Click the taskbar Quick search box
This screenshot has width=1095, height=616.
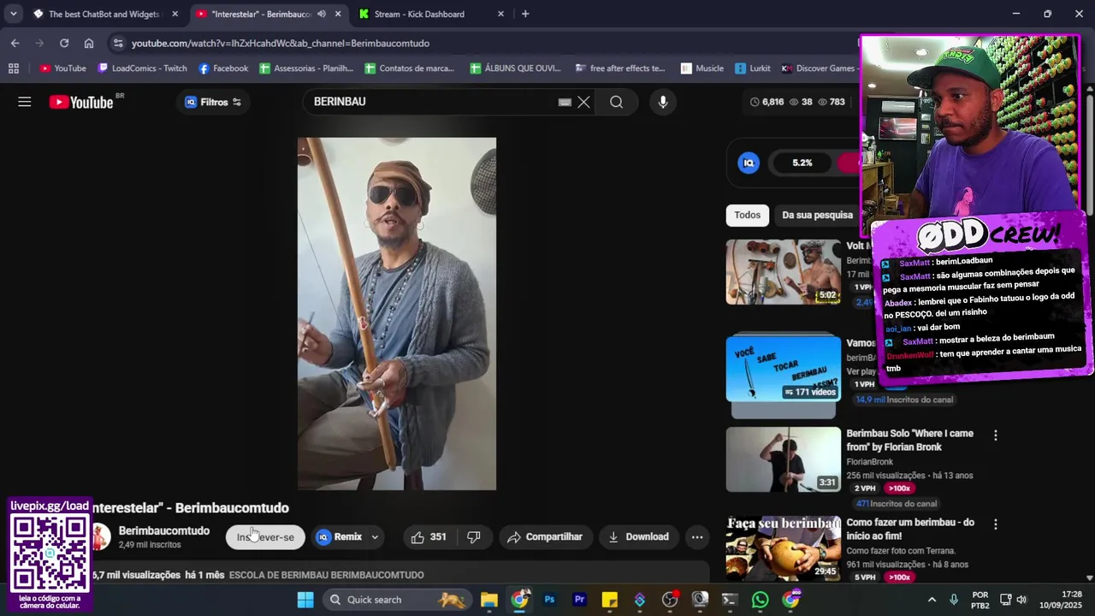(x=398, y=600)
